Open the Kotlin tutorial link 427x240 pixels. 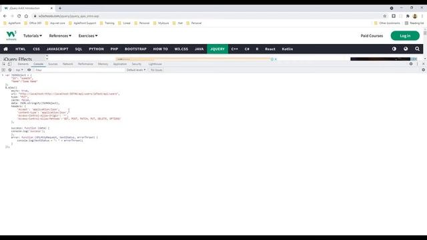pyautogui.click(x=288, y=49)
